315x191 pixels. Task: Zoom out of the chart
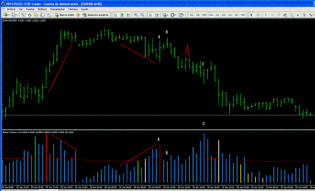(x=142, y=15)
